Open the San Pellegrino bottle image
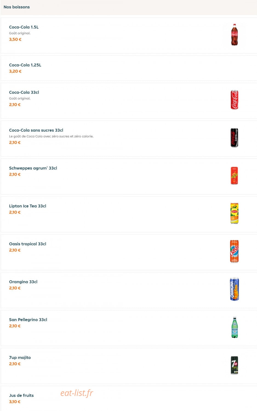The height and width of the screenshot is (411, 257). 234,327
